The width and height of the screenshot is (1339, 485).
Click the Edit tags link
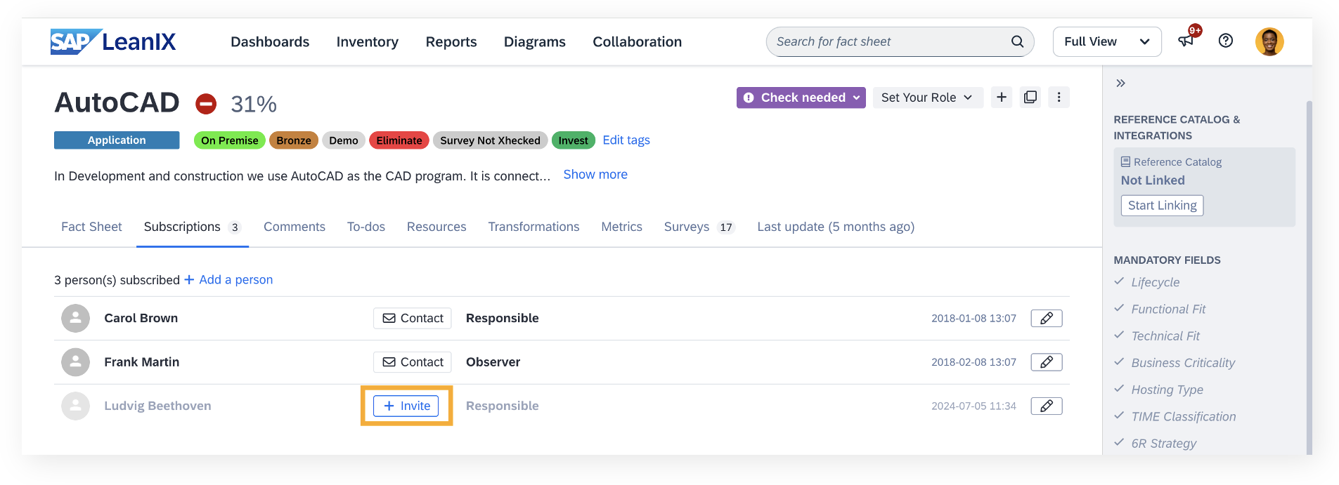626,140
